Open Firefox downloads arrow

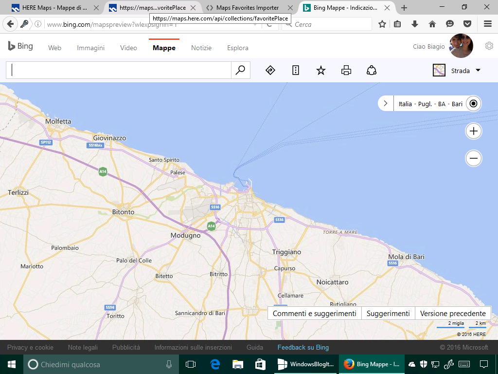[x=415, y=24]
